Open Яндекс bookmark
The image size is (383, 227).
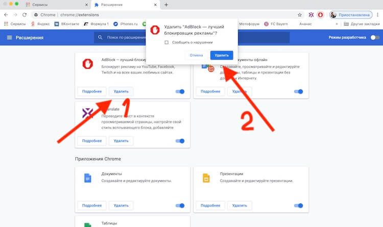coord(40,24)
